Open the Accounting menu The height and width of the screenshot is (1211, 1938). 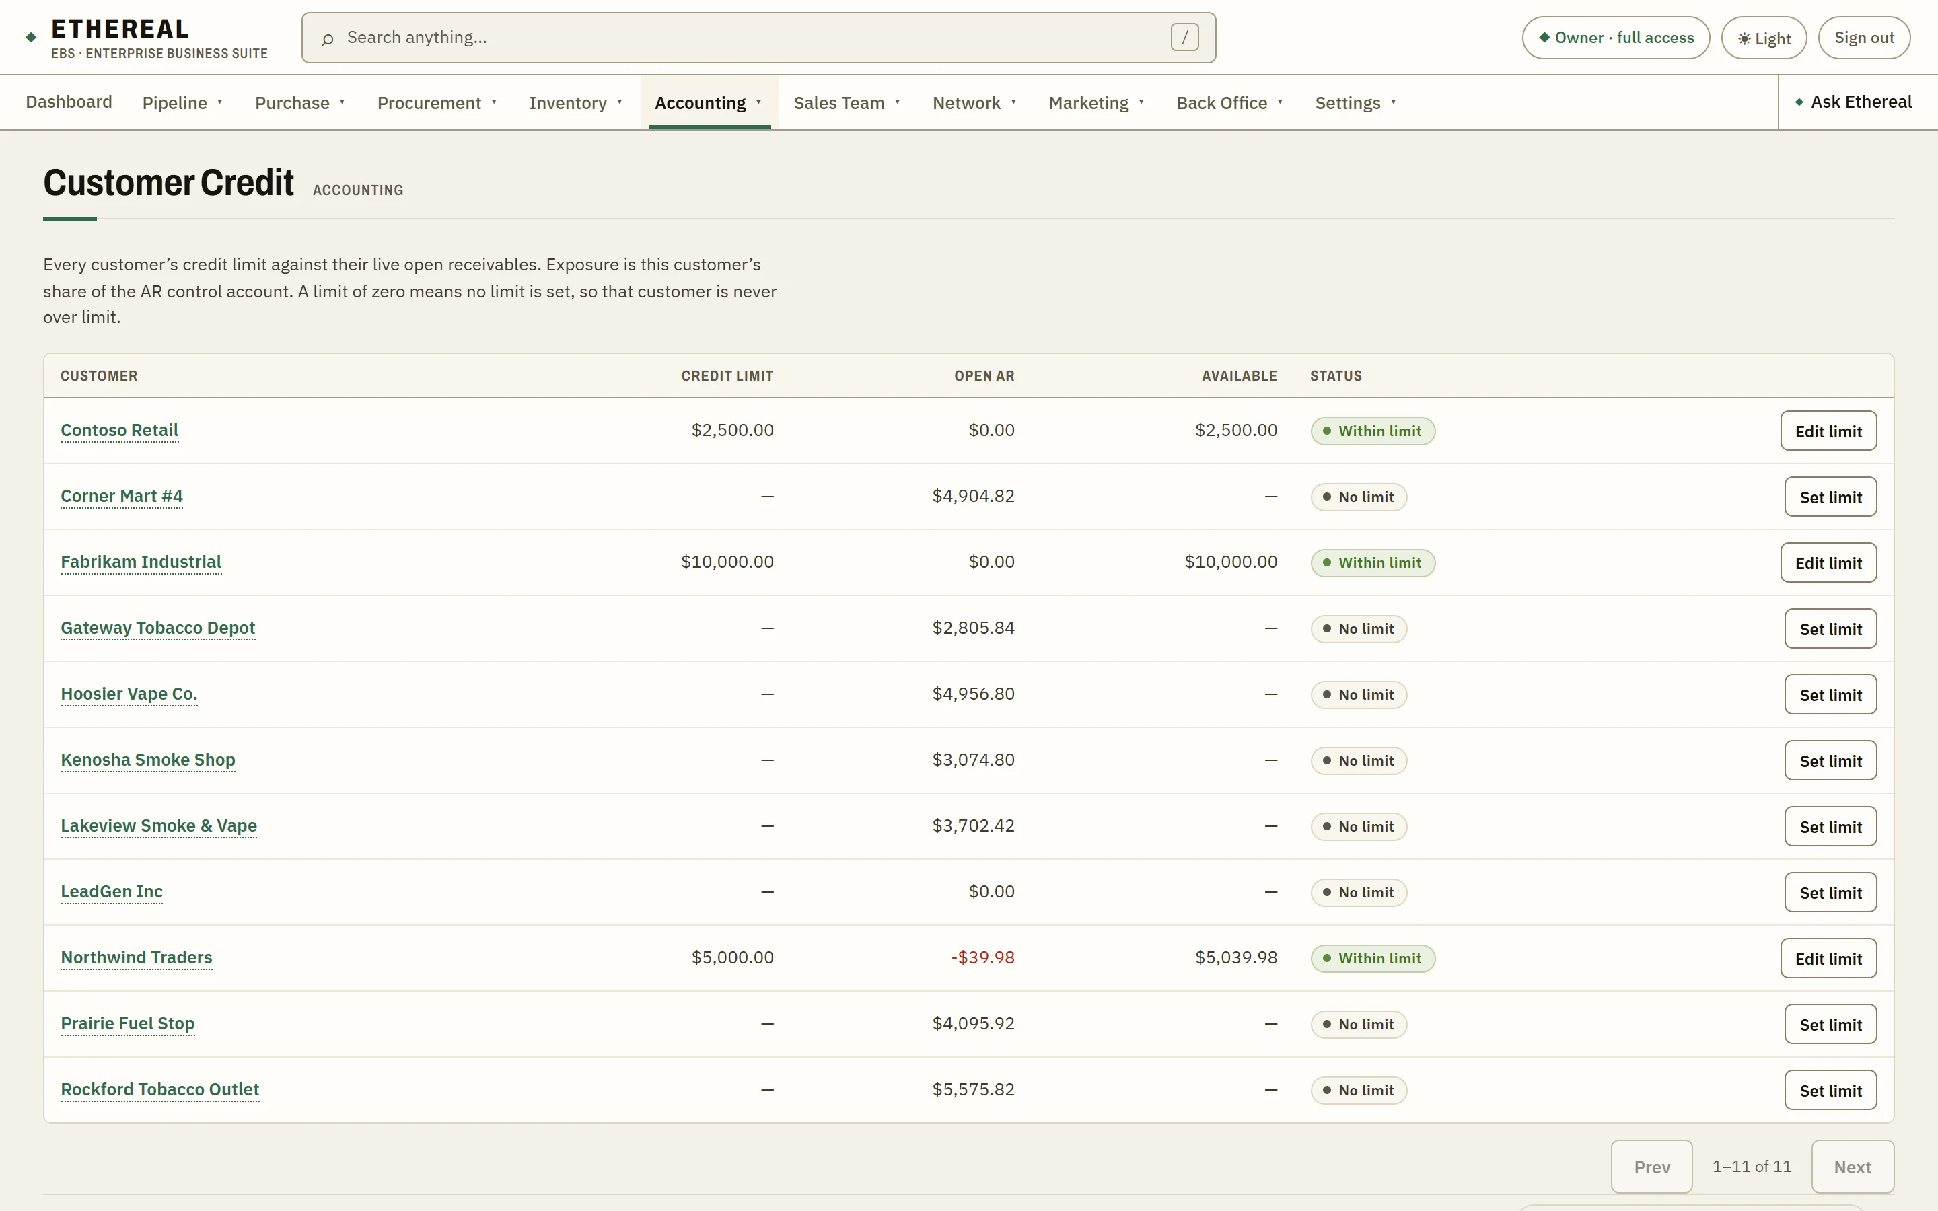point(709,102)
